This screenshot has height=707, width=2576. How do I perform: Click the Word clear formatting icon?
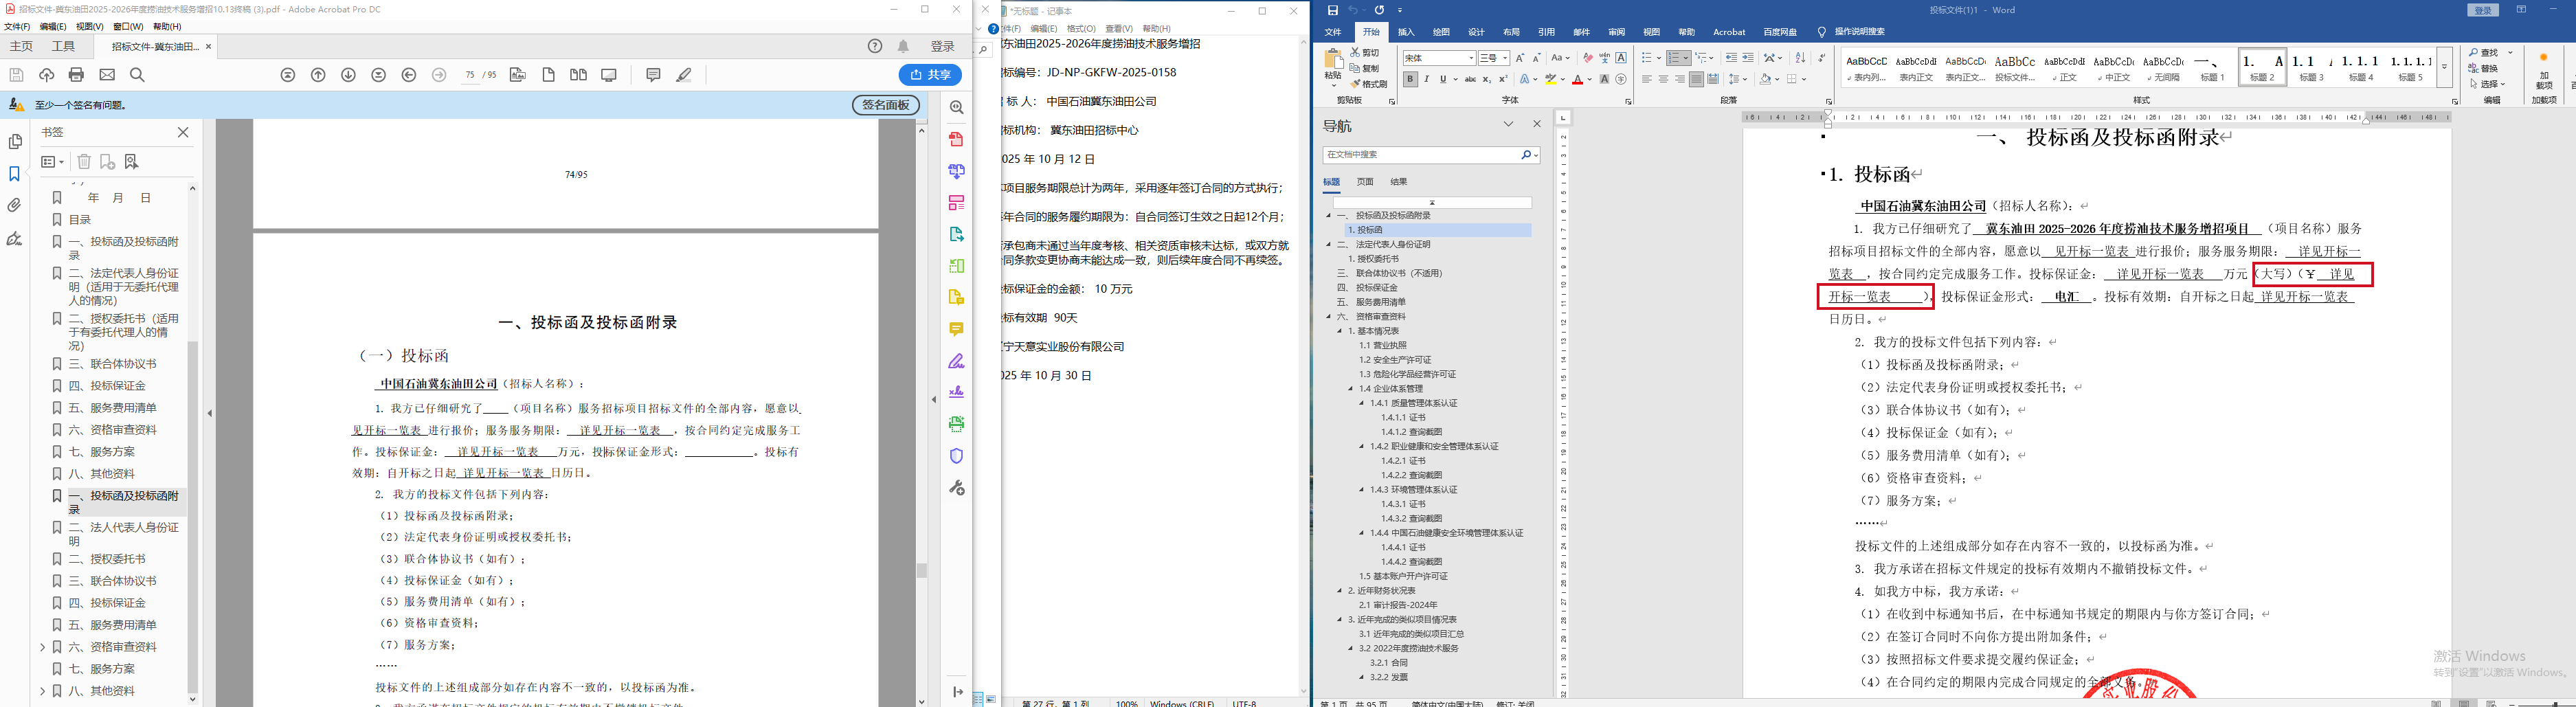1588,58
